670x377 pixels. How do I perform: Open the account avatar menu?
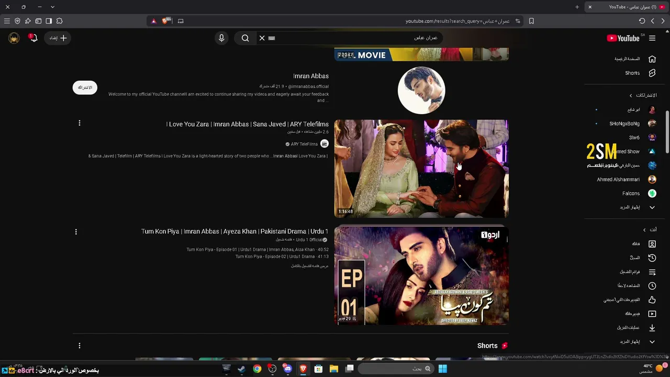(x=14, y=38)
